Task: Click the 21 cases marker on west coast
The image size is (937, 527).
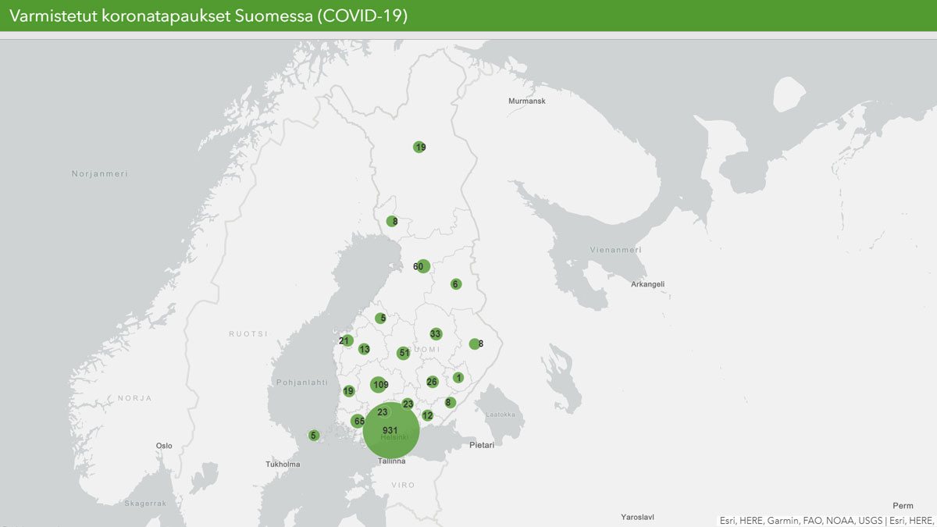Action: point(346,341)
